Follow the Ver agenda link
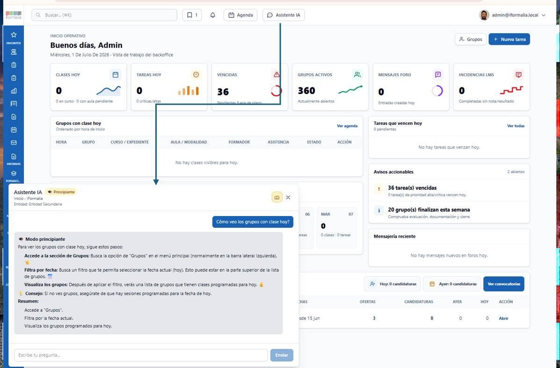 tap(347, 126)
